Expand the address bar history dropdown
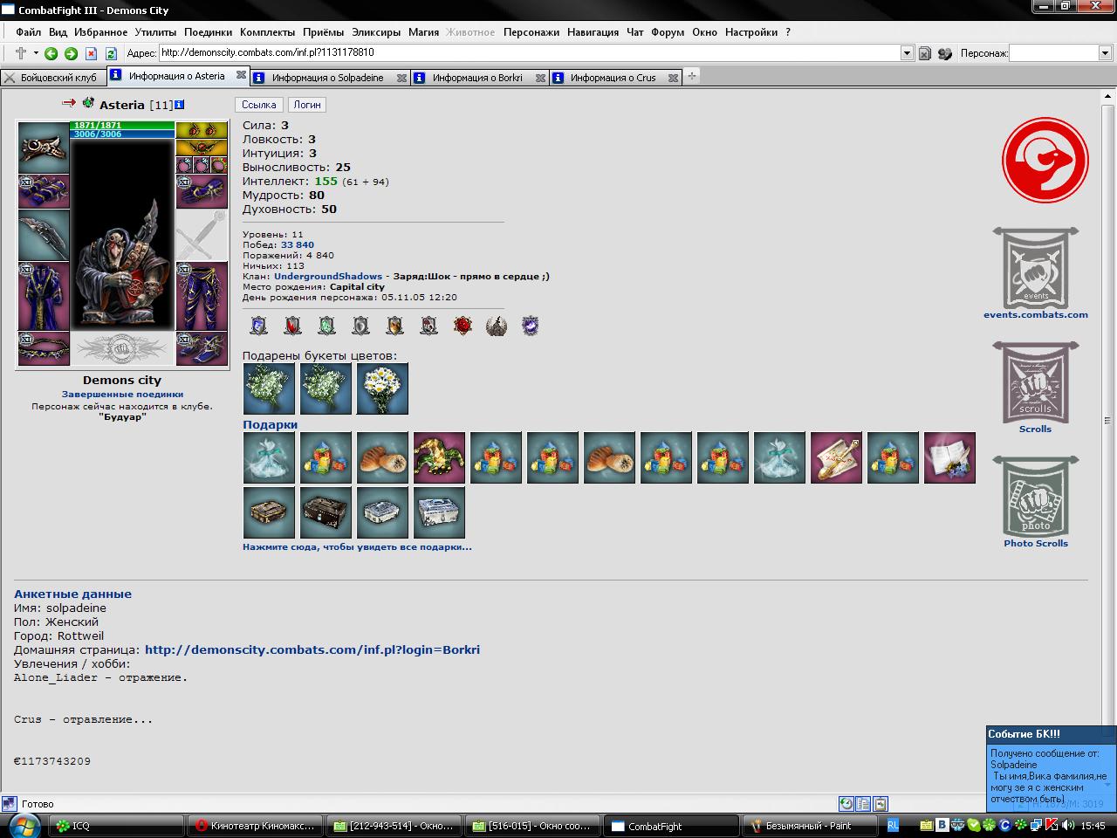The height and width of the screenshot is (838, 1117). tap(907, 53)
